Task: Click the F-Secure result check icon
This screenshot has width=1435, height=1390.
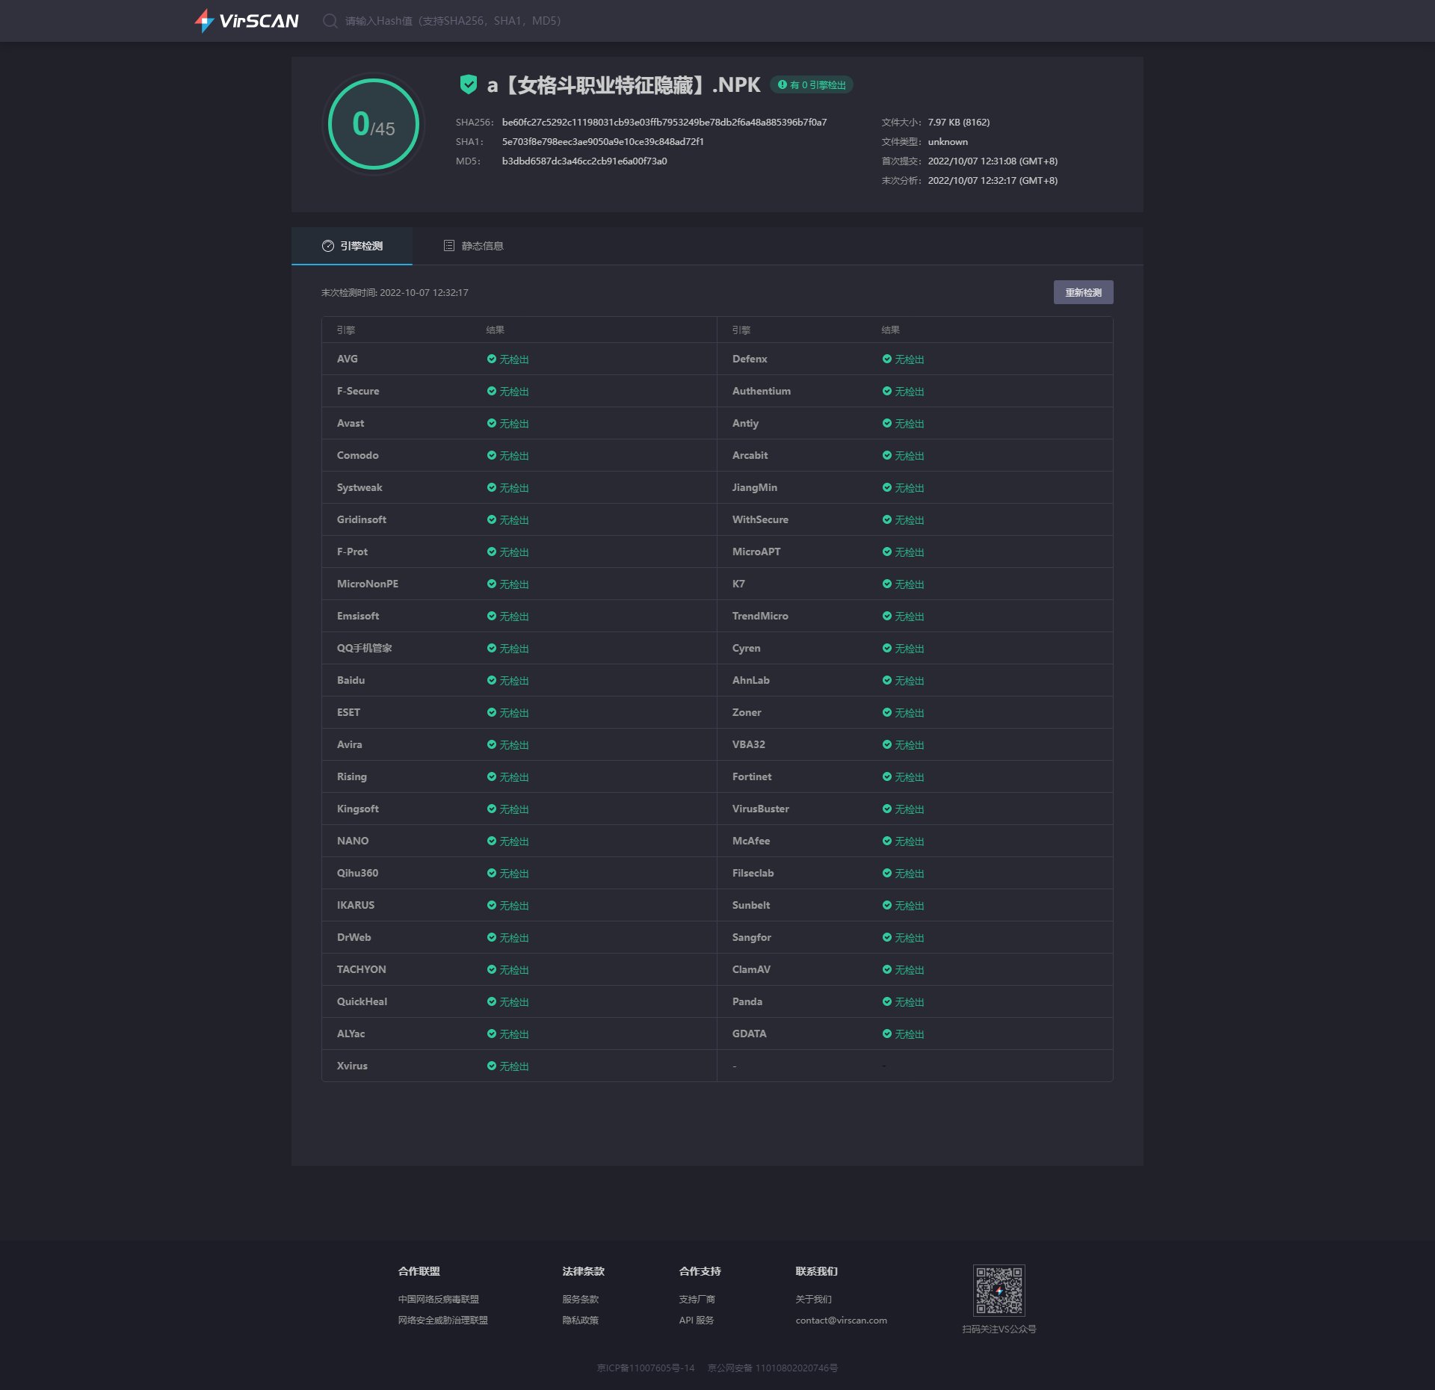Action: pyautogui.click(x=492, y=391)
